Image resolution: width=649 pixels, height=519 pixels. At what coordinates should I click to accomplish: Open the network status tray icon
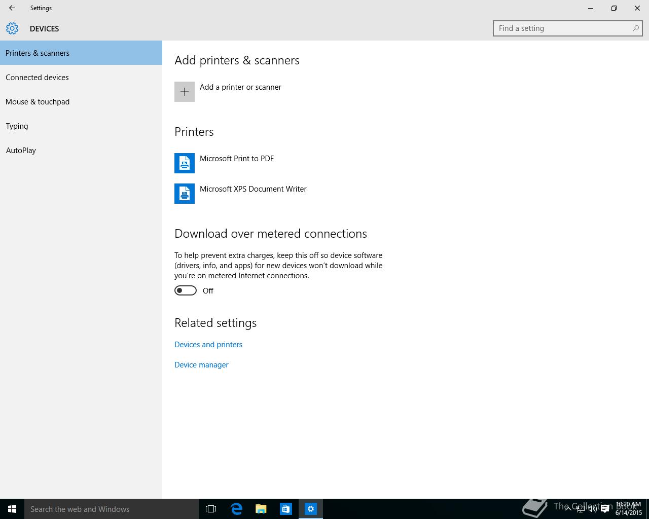pyautogui.click(x=581, y=509)
